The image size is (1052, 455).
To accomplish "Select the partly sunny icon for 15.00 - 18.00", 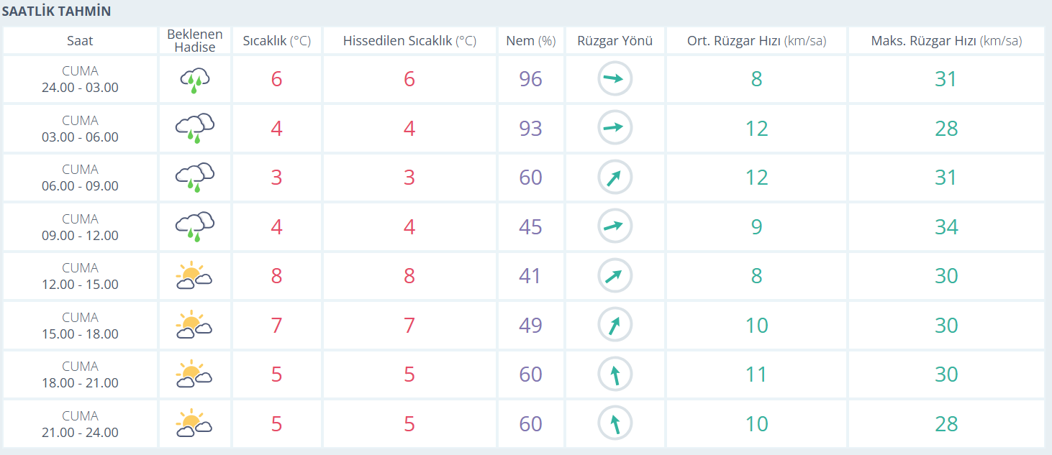I will tap(194, 326).
